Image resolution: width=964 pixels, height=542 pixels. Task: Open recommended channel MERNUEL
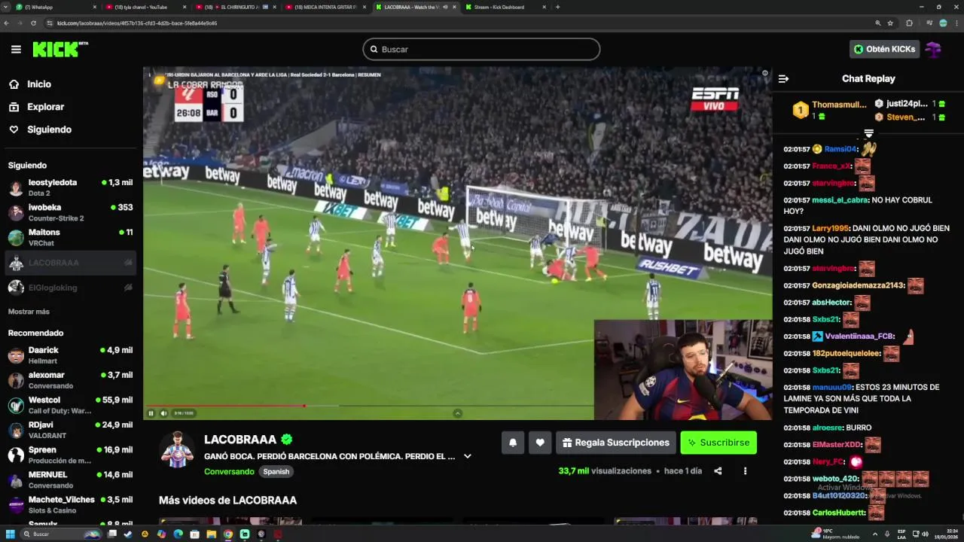[70, 480]
